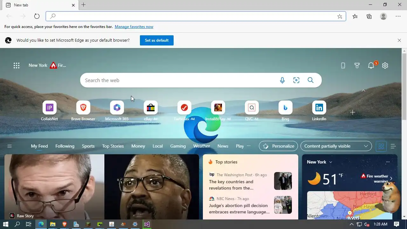
Task: Open LinkedIn quick link tile
Action: (319, 111)
